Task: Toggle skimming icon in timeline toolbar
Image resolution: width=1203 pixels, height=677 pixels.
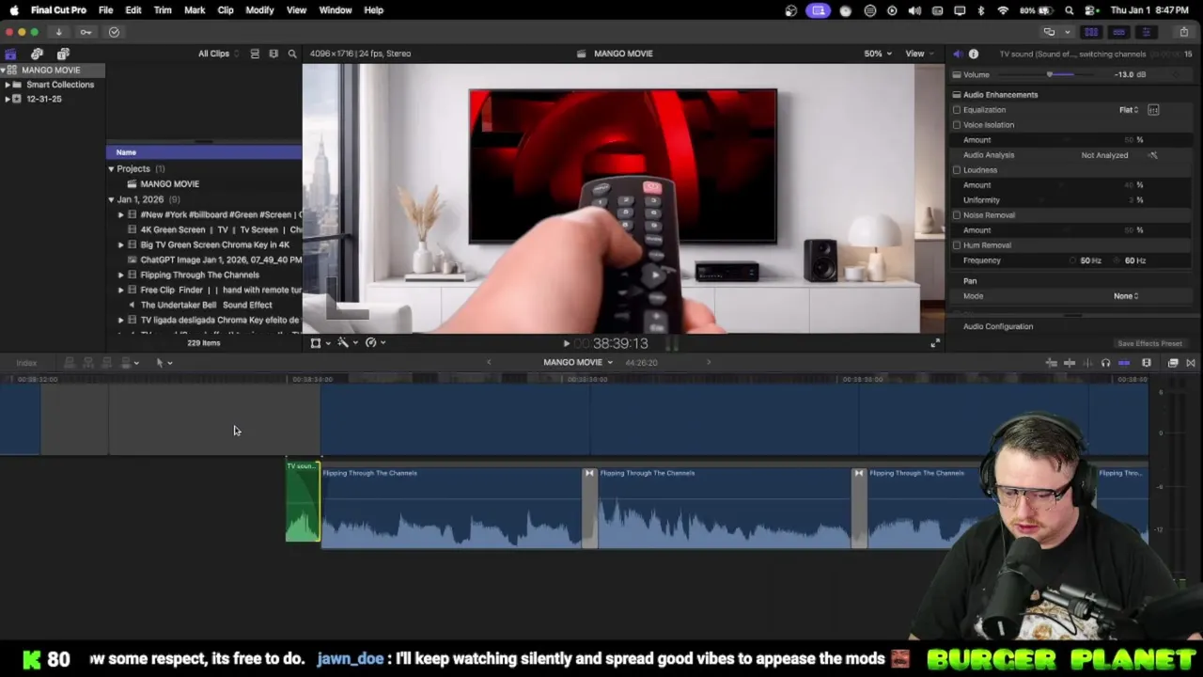Action: coord(1070,363)
